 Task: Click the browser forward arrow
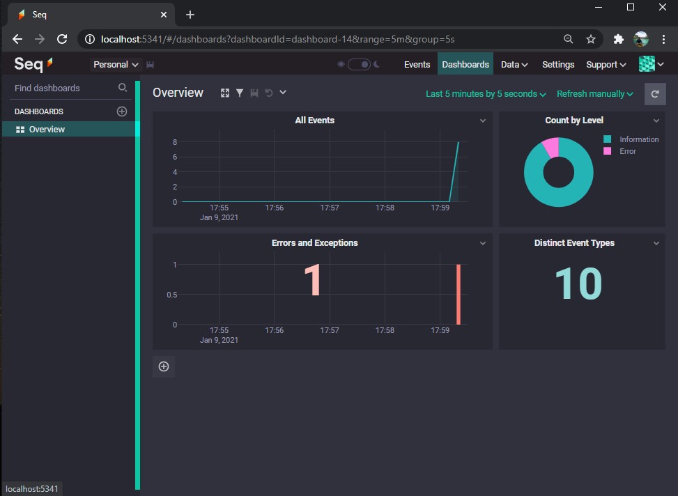click(40, 39)
